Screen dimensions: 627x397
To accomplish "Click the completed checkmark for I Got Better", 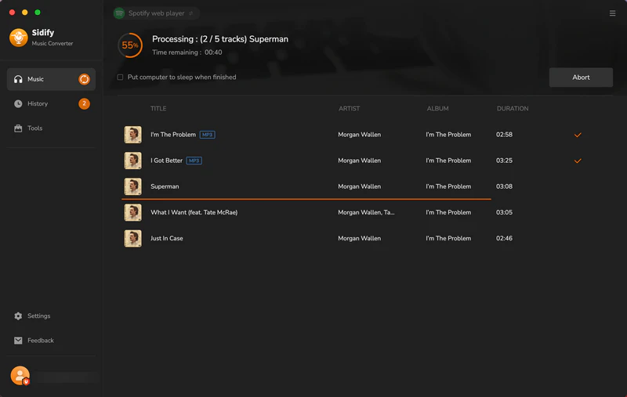I will 578,161.
